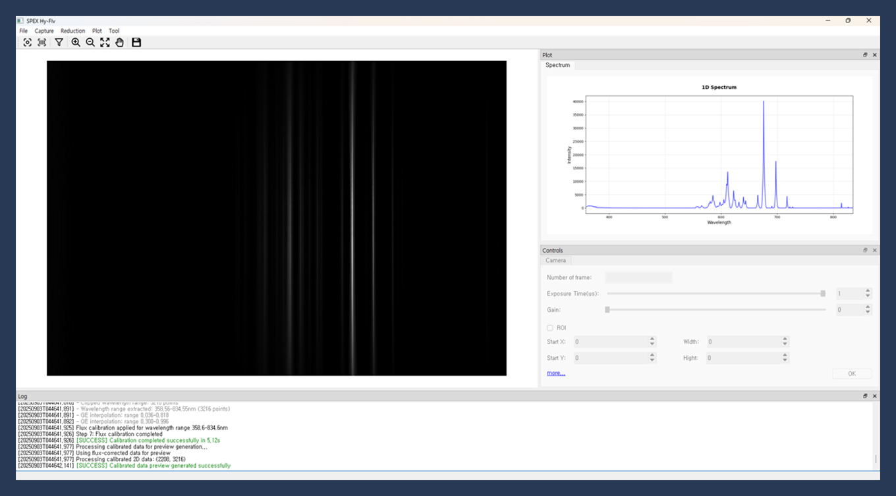Screen dimensions: 896x496
Task: Float the Plot panel with its undock icon
Action: click(x=865, y=55)
